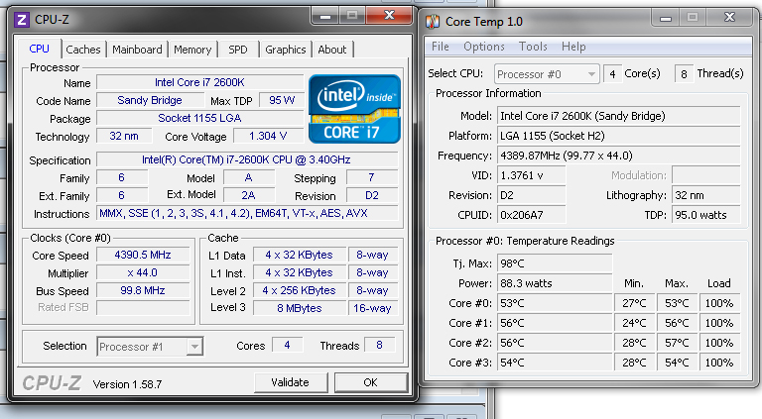Click the Thread(s) count box showing 8
762x419 pixels.
click(685, 74)
